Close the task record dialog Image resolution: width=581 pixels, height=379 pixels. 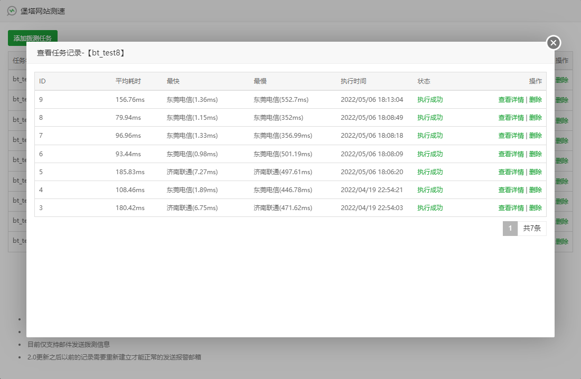pyautogui.click(x=553, y=43)
